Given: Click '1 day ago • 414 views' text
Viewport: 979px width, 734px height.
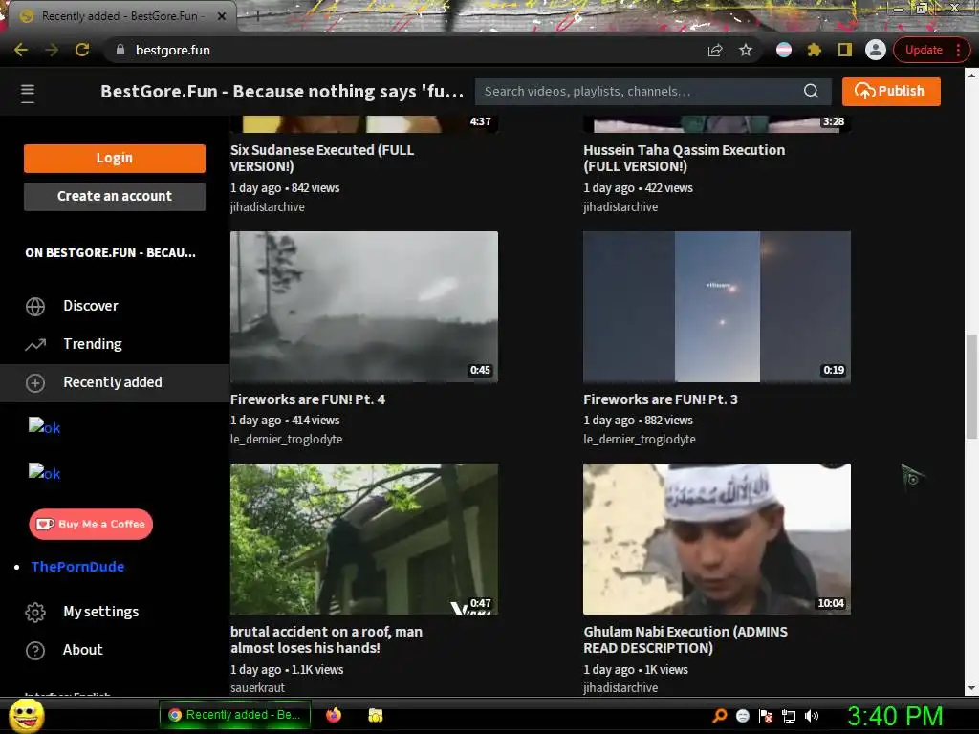Looking at the screenshot, I should [285, 421].
